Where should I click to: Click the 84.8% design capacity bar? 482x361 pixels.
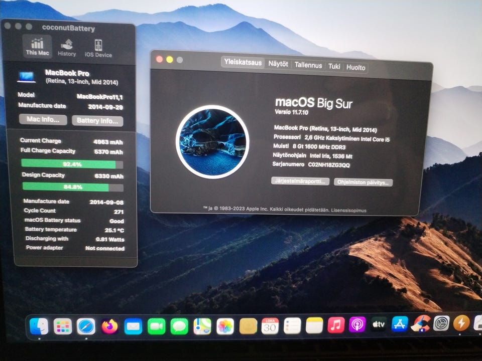(73, 187)
